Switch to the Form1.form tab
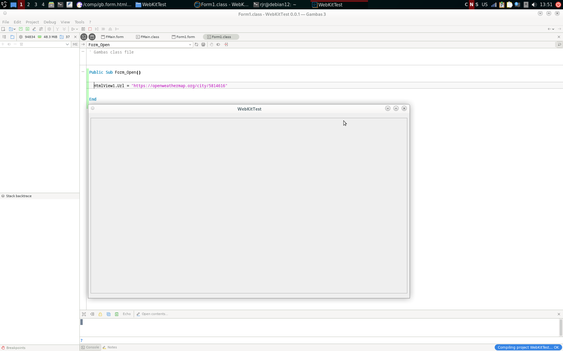The height and width of the screenshot is (351, 563). point(183,37)
